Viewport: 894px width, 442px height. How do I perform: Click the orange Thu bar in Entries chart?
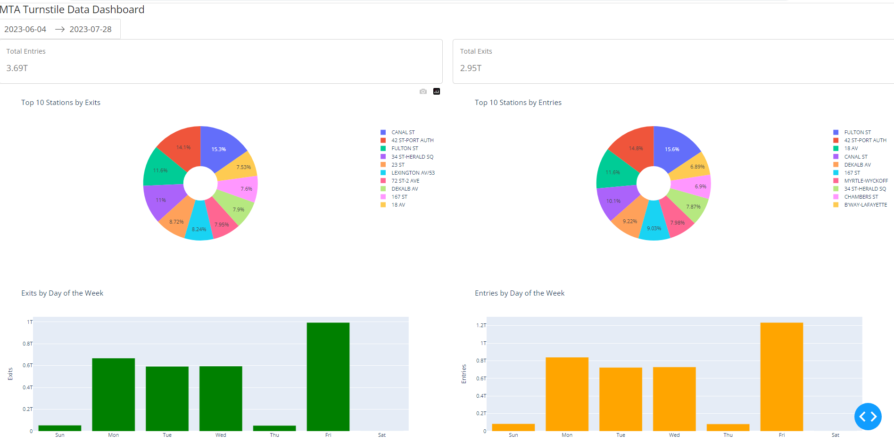click(728, 427)
